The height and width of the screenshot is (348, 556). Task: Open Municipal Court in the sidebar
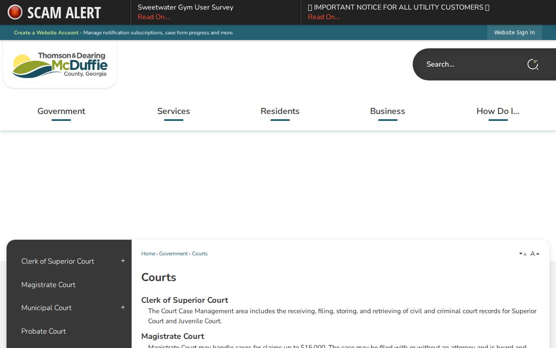pos(46,308)
